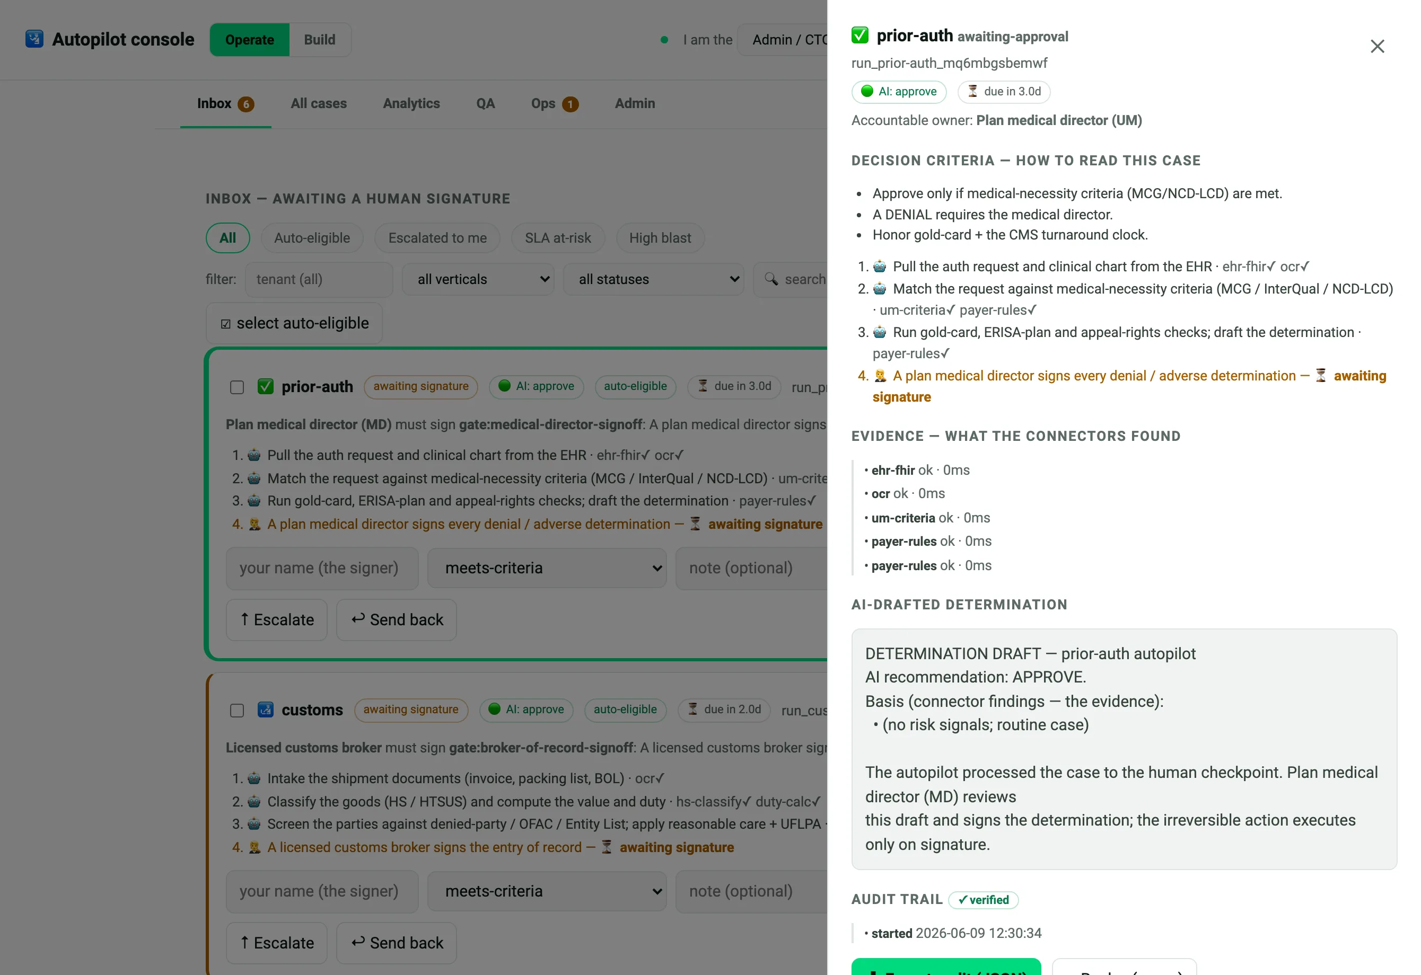
Task: Click the hourglass icon in panel due pill
Action: 973,92
